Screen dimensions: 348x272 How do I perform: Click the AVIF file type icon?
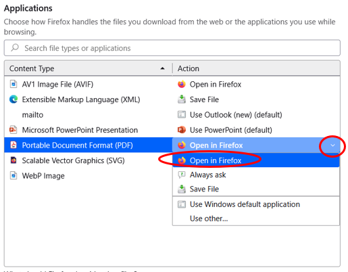(x=14, y=84)
